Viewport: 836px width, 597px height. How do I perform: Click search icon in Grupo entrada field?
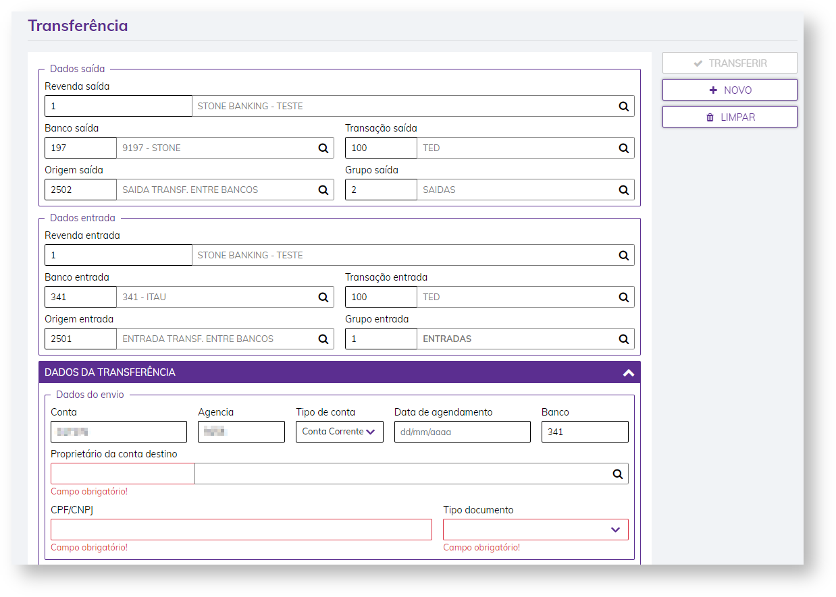coord(624,339)
